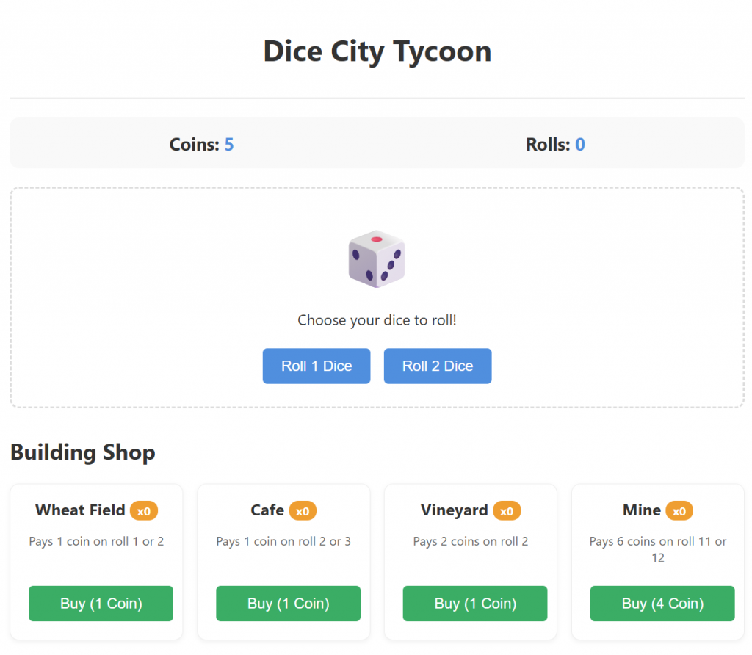Image resolution: width=752 pixels, height=655 pixels.
Task: Buy a Wheat Field for 1 coin
Action: tap(101, 604)
